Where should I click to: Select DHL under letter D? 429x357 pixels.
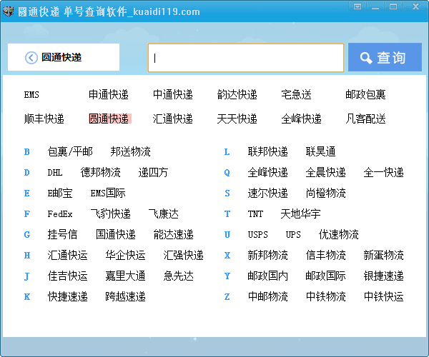(55, 173)
